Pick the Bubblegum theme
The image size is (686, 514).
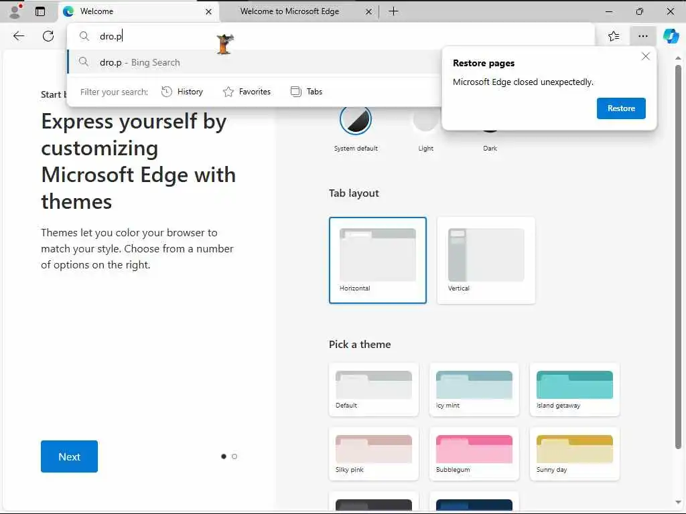pyautogui.click(x=474, y=454)
